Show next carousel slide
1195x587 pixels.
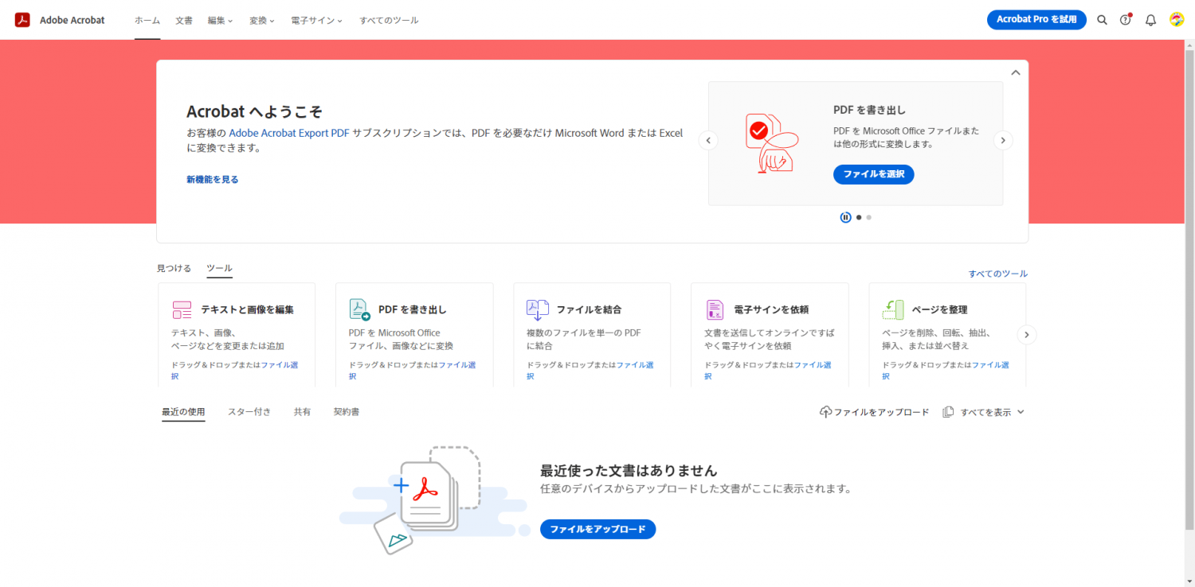coord(1004,141)
